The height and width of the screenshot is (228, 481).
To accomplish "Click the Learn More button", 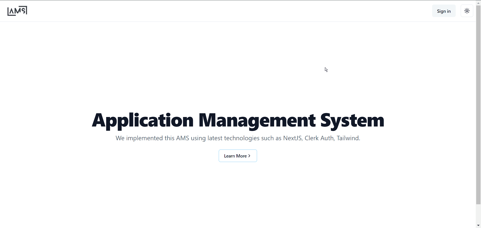I will (x=238, y=156).
